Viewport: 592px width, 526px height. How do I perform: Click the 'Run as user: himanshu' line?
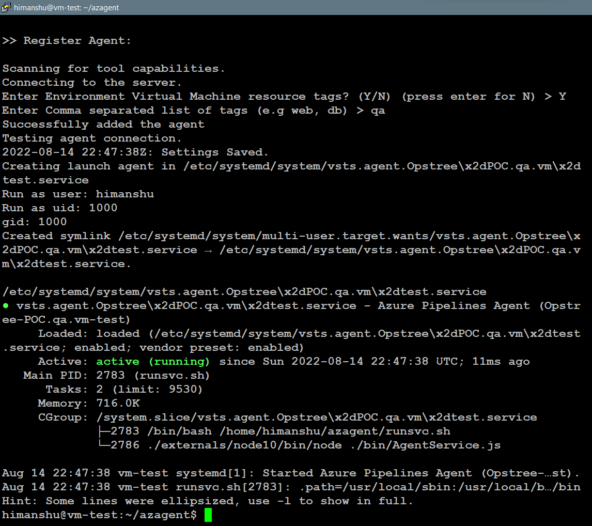point(78,194)
